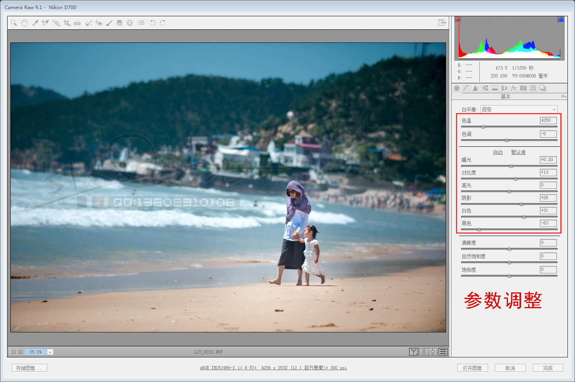This screenshot has height=382, width=575.
Task: Click the 曝光 value field +0.20
Action: pyautogui.click(x=548, y=160)
